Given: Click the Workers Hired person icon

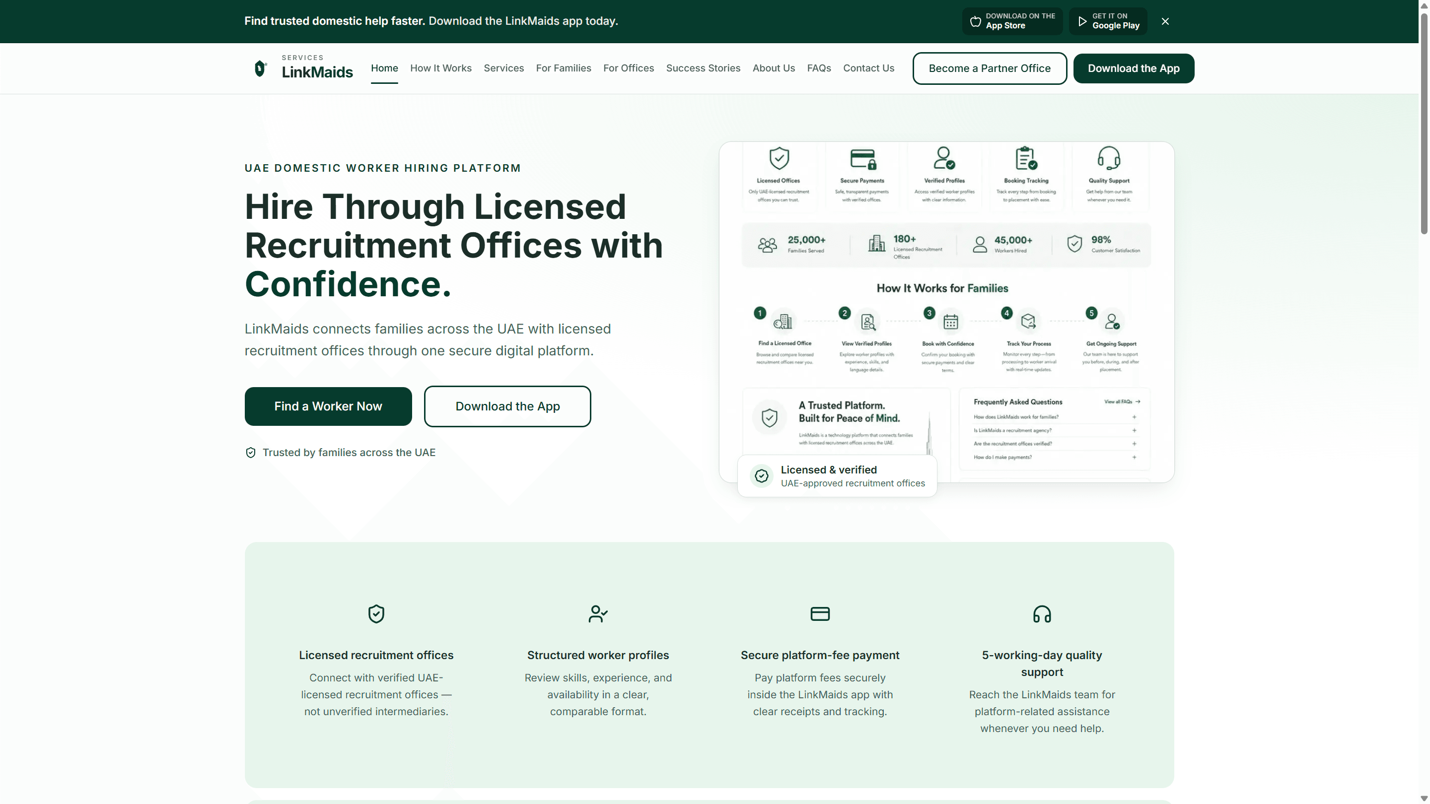Looking at the screenshot, I should pos(980,245).
